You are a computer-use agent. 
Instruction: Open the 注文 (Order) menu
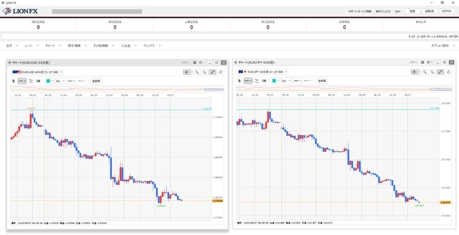point(12,46)
